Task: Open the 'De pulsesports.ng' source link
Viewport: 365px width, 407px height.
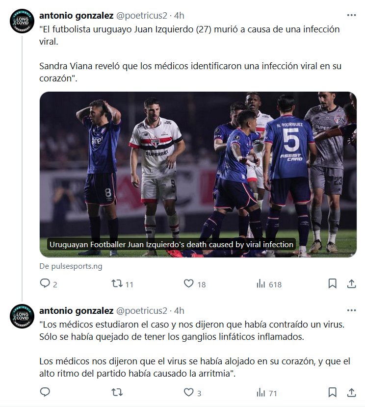Action: click(71, 266)
